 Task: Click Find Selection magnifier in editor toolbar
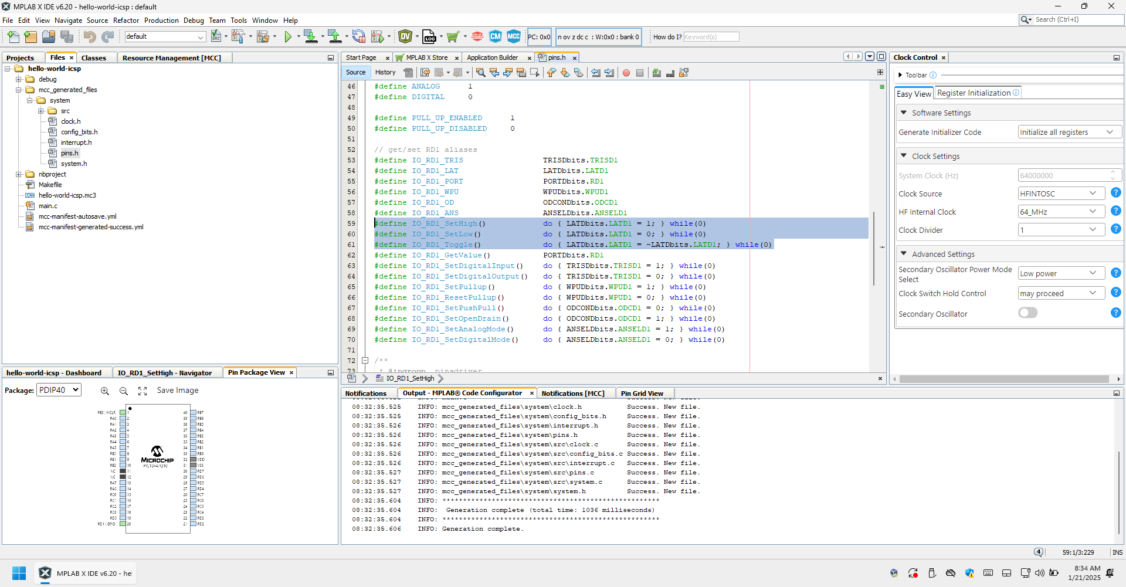[481, 73]
